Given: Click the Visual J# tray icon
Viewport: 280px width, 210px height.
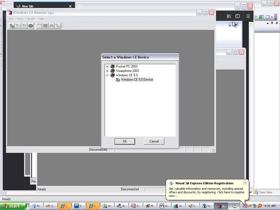Looking at the screenshot, I should (x=245, y=206).
